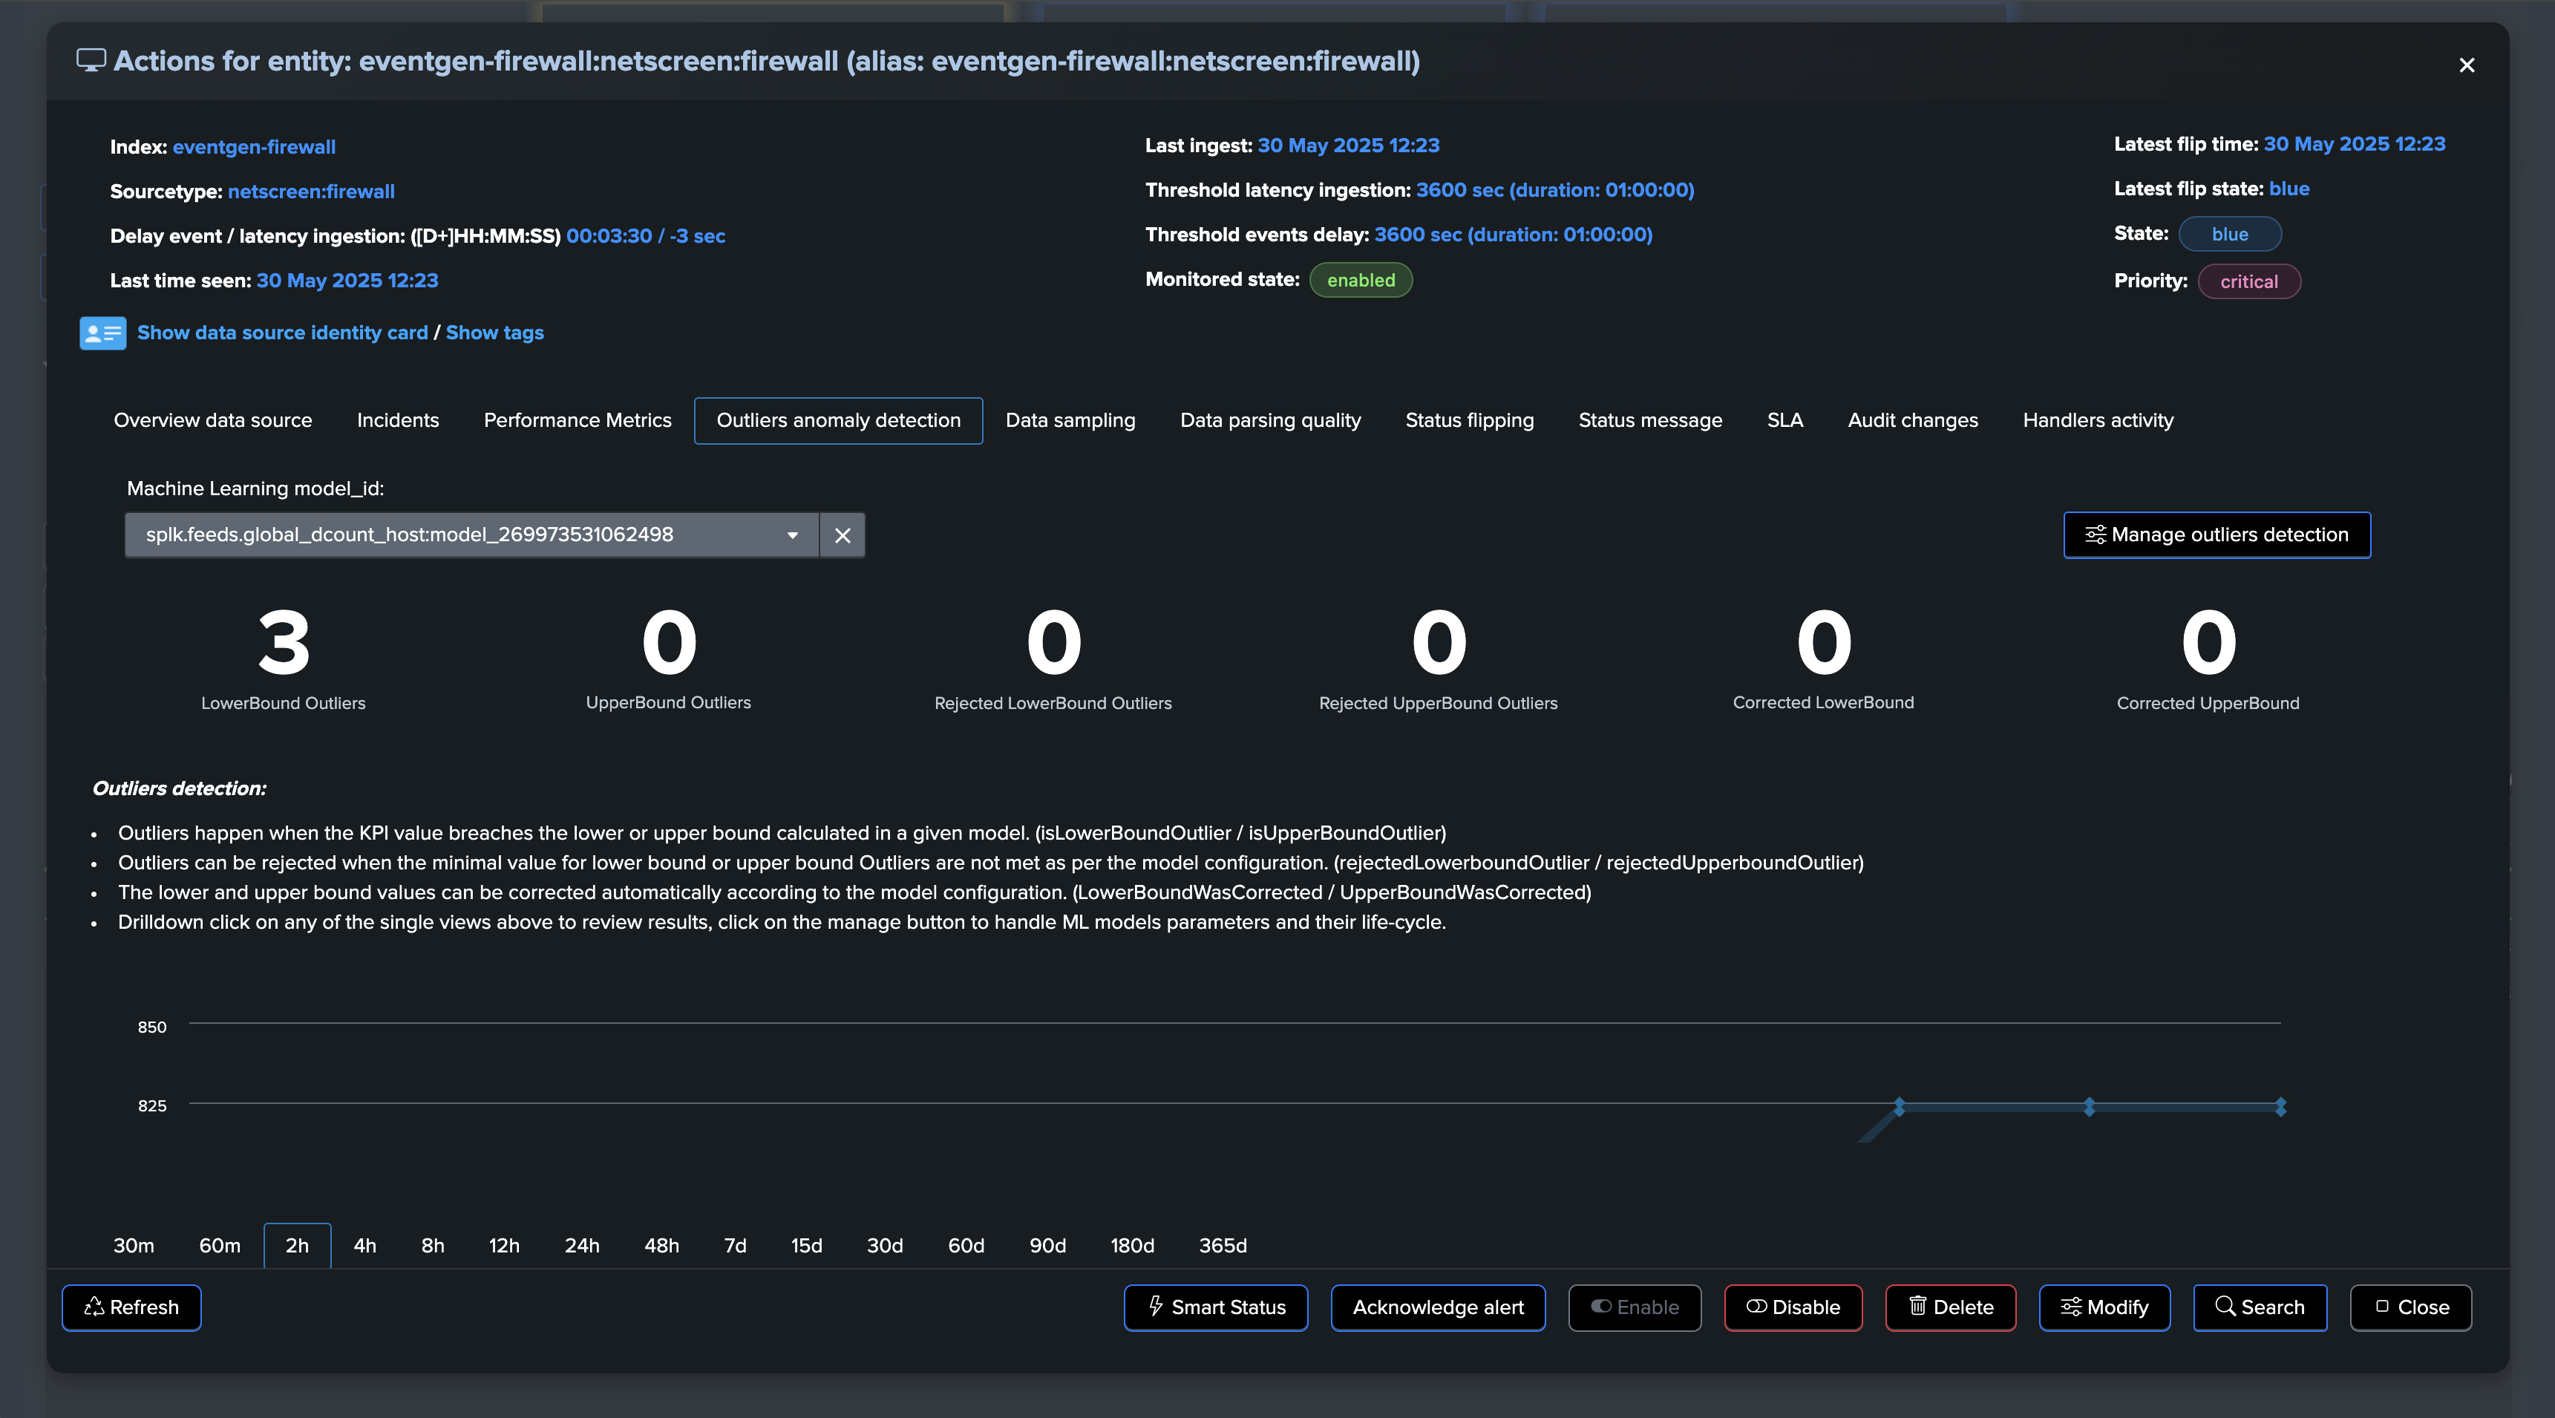
Task: Click the eventgen-firewall index link
Action: [254, 147]
